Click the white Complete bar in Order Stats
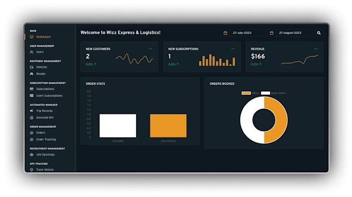 (118, 126)
